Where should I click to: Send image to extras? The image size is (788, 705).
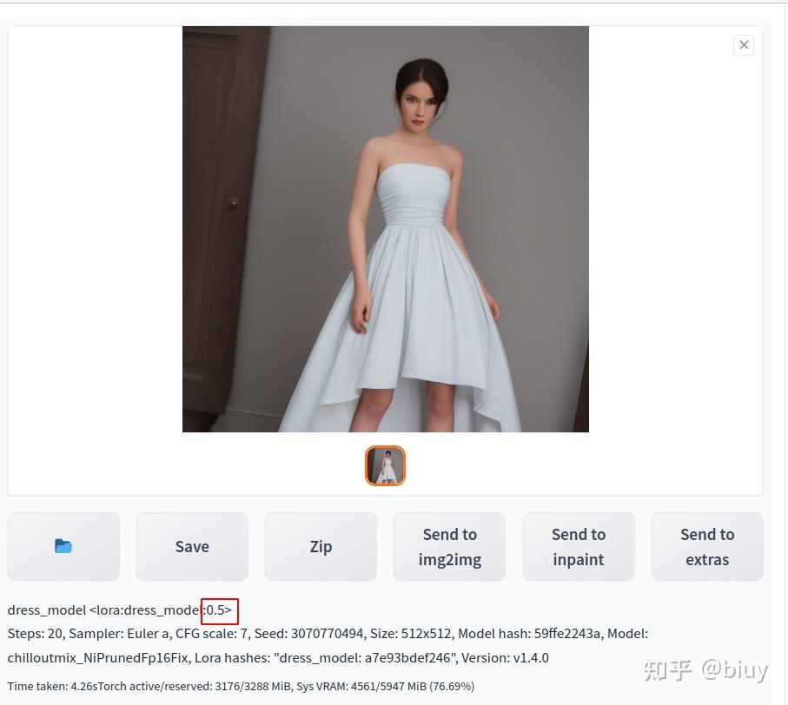point(707,546)
